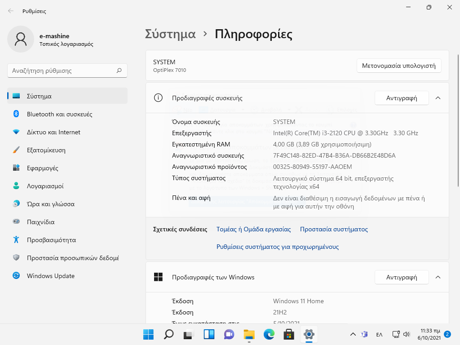Image resolution: width=460 pixels, height=345 pixels.
Task: Open Bluetooth και συσκευές settings
Action: pos(67,114)
